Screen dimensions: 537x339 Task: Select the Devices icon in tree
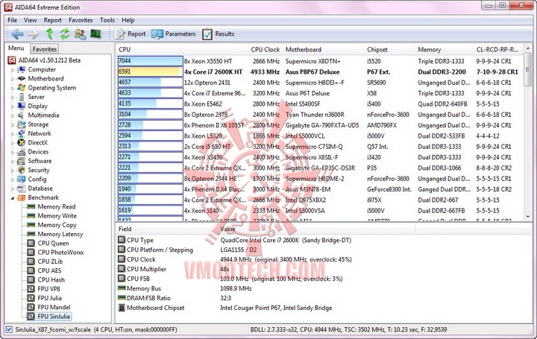tap(21, 152)
